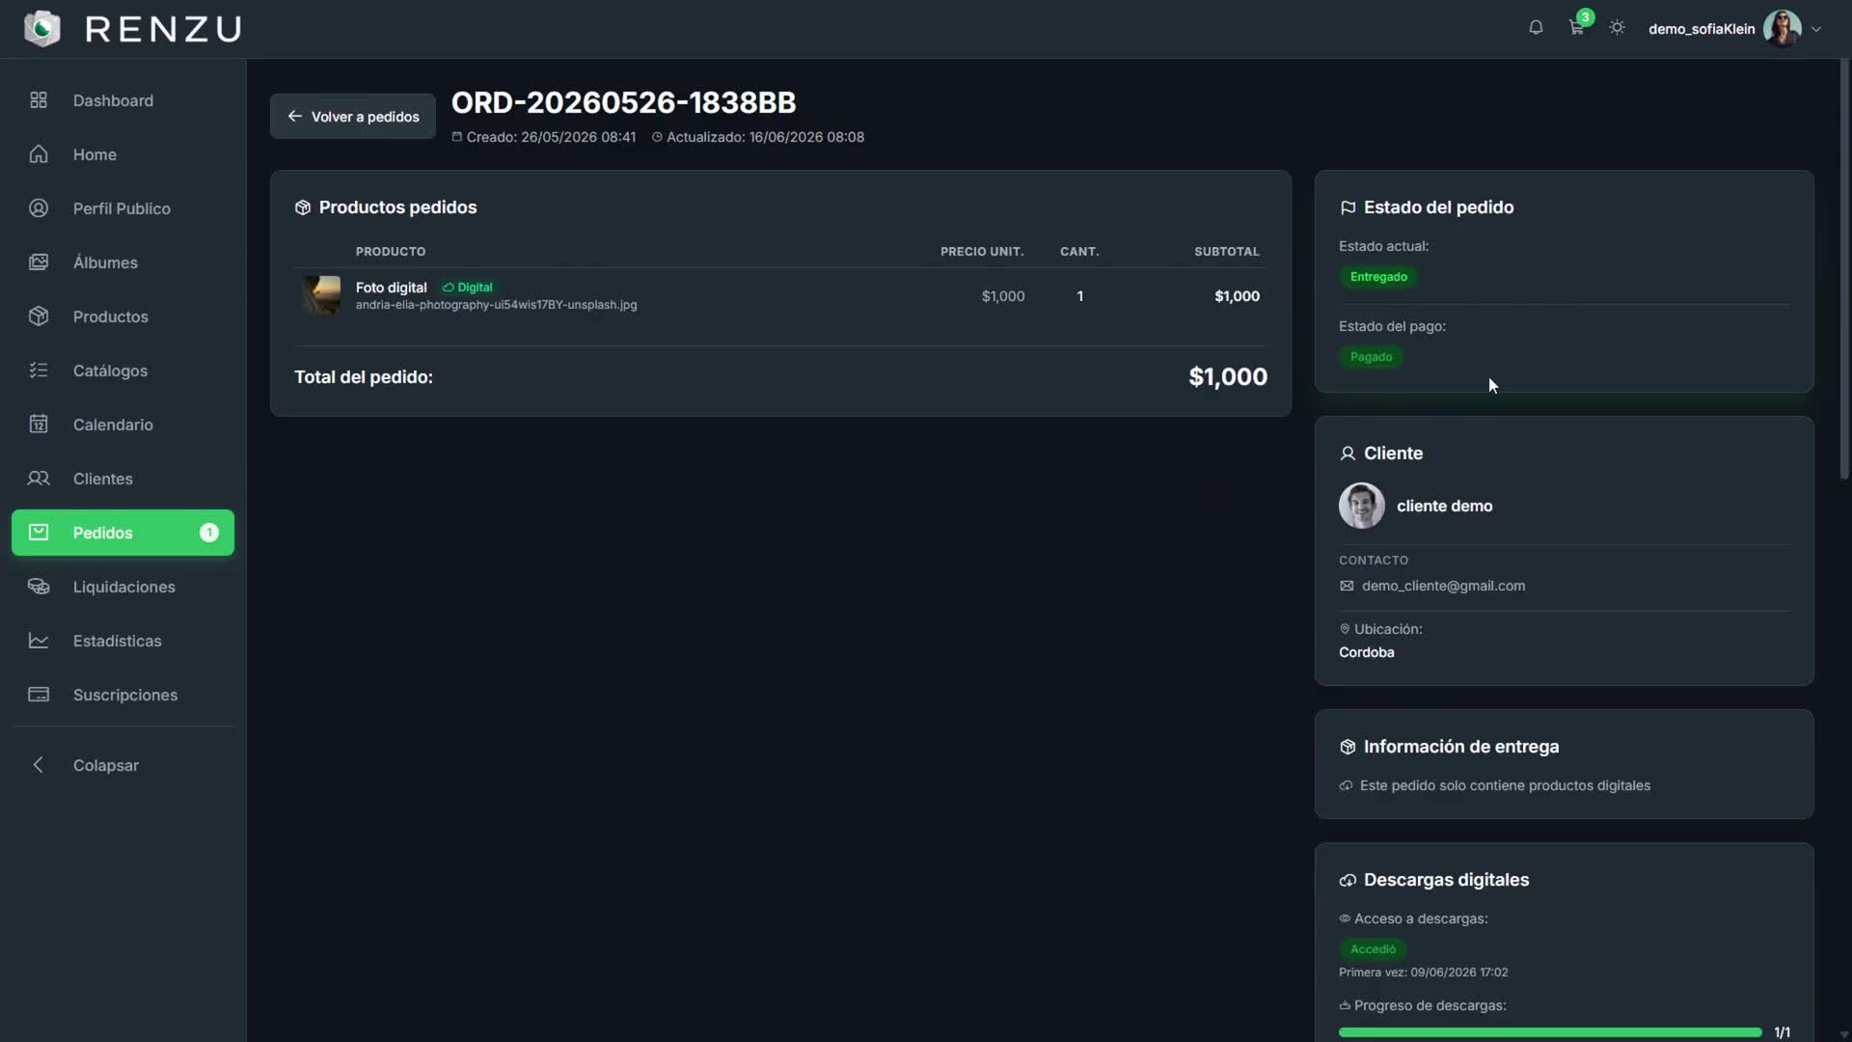
Task: Click the Dashboard grid icon in sidebar
Action: [x=39, y=100]
